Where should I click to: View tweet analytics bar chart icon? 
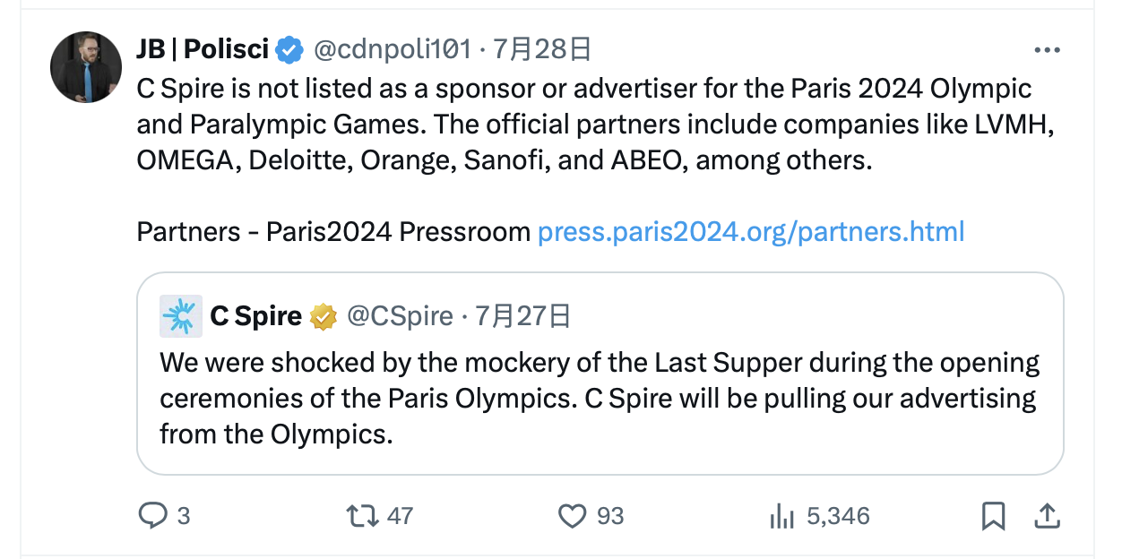(782, 516)
